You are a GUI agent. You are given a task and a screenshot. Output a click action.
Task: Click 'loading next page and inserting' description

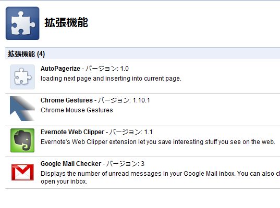click(x=111, y=79)
